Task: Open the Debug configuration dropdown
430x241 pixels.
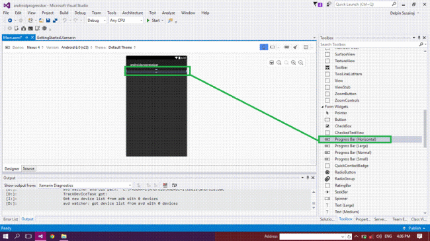Action: click(97, 20)
